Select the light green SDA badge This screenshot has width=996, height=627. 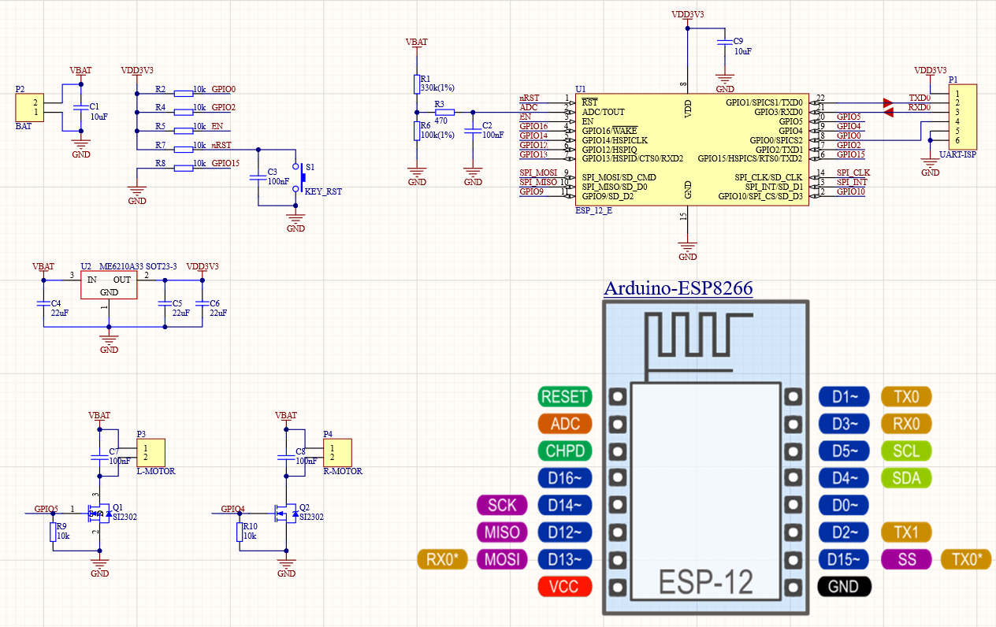906,477
